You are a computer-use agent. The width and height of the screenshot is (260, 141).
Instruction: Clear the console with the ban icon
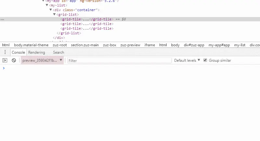14,60
